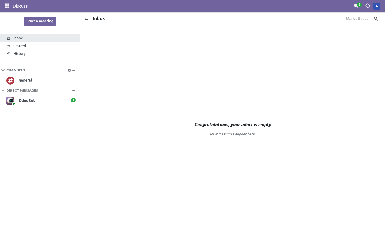Image resolution: width=385 pixels, height=240 pixels.
Task: Click the OdooBot avatar
Action: (10, 101)
